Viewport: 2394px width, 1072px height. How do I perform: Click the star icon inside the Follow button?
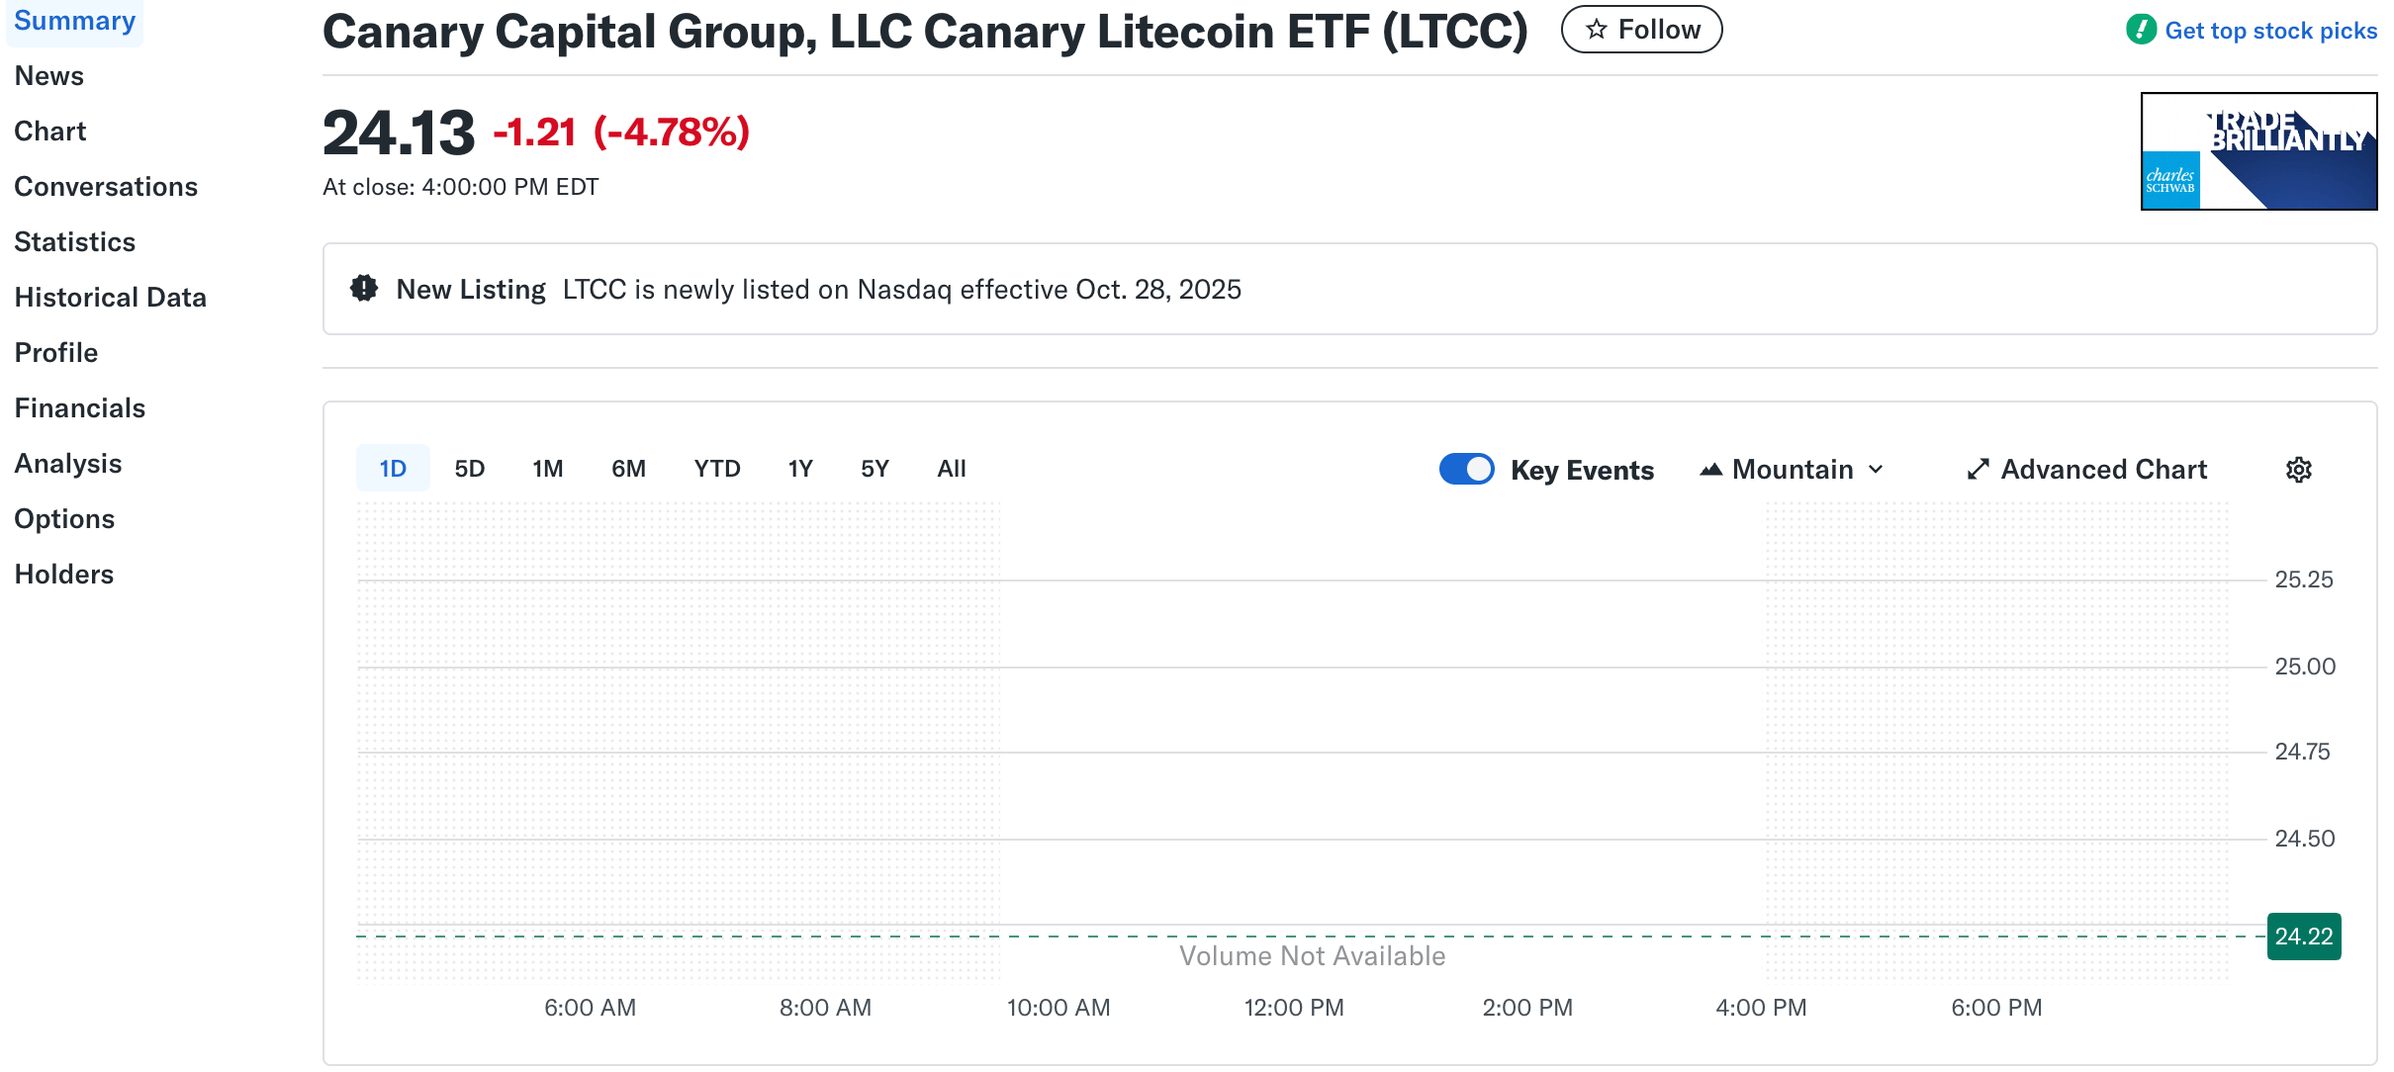point(1596,29)
